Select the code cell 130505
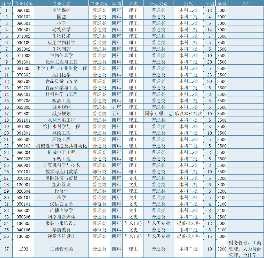 (x=23, y=223)
